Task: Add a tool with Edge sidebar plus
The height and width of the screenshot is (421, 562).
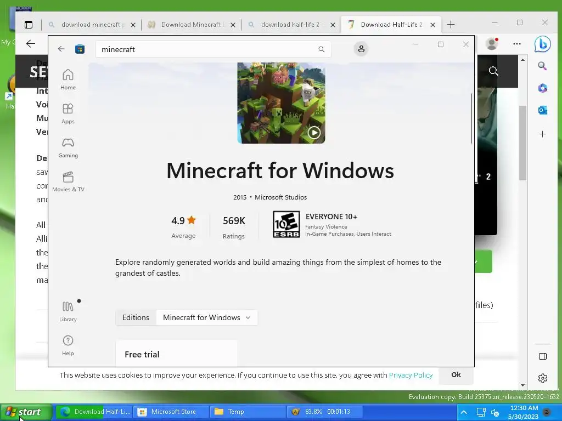Action: (543, 134)
